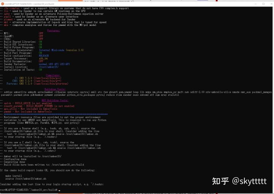The width and height of the screenshot is (274, 194).
Task: Select the line 'lio - used by Sander to run certain QM routines'
Action: pos(45,11)
